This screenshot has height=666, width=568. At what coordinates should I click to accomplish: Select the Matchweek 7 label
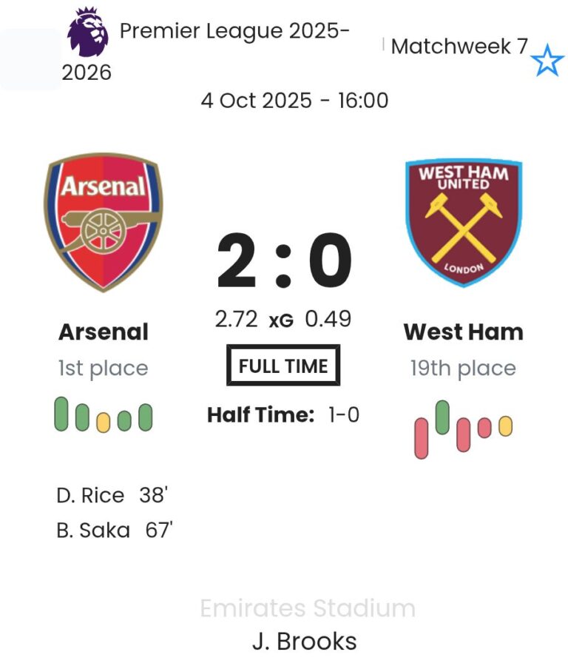click(459, 47)
